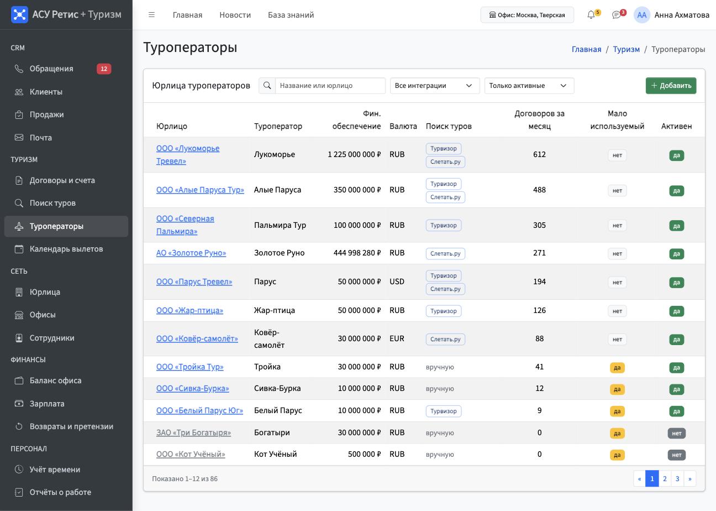Image resolution: width=716 pixels, height=511 pixels.
Task: Click the 444 998 280 ₽ cell
Action: (357, 253)
